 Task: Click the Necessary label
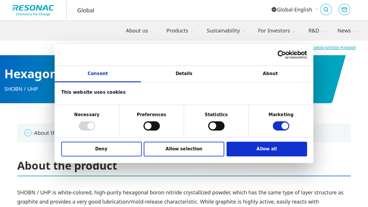pyautogui.click(x=87, y=115)
